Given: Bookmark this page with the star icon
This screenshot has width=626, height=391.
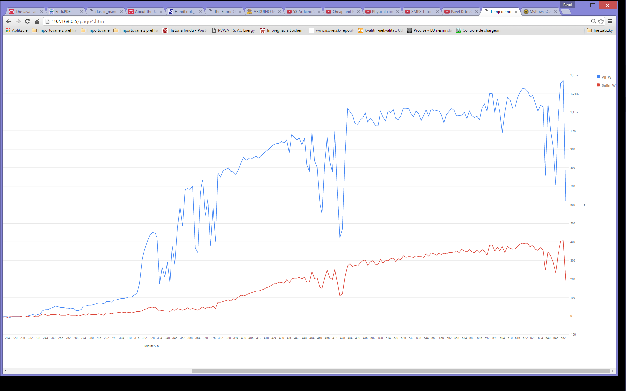Looking at the screenshot, I should pos(601,21).
